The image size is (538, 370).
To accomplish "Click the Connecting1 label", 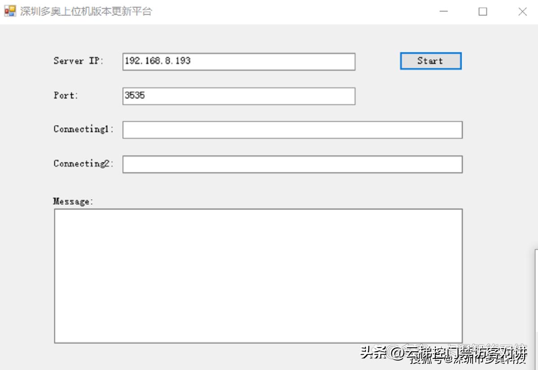I will coord(82,130).
